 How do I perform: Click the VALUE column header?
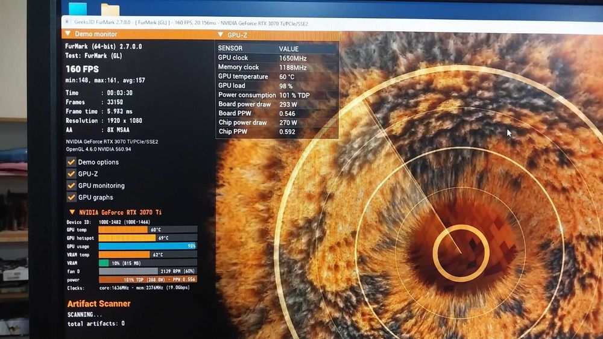pos(289,49)
